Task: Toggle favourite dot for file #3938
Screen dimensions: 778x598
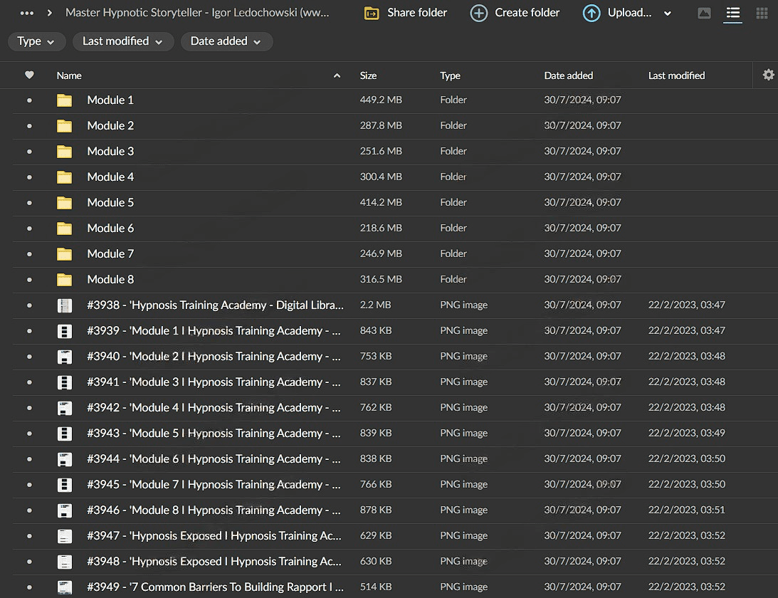Action: tap(29, 305)
